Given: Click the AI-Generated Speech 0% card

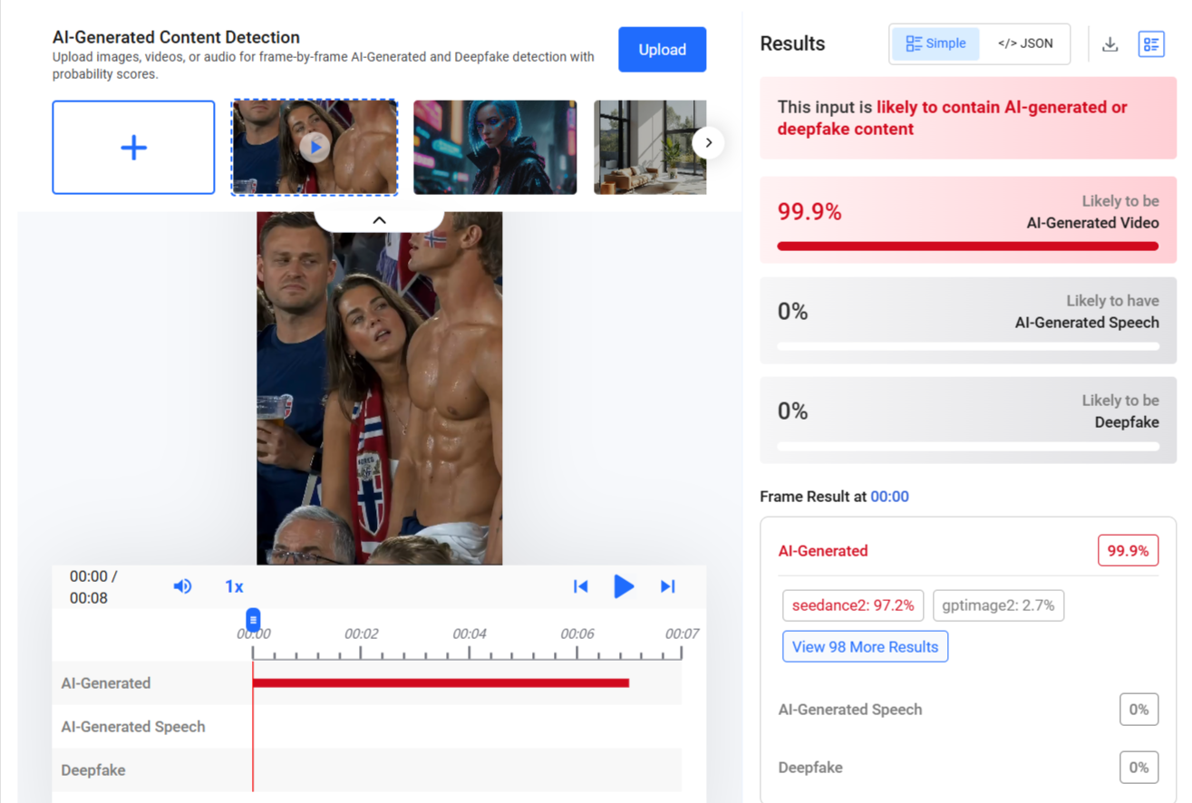Looking at the screenshot, I should coord(968,321).
